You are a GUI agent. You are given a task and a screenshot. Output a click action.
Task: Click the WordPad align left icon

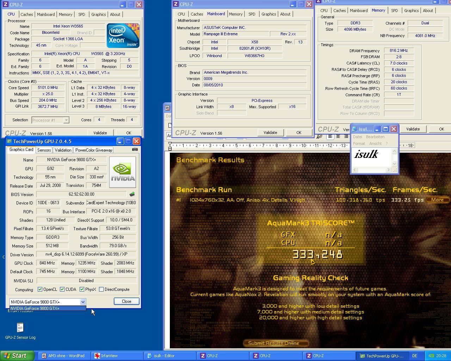[x=330, y=136]
